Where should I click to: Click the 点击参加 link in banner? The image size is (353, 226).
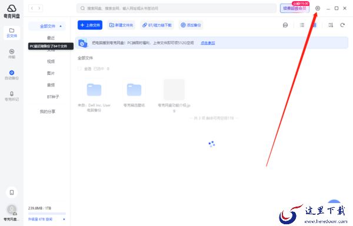click(208, 43)
